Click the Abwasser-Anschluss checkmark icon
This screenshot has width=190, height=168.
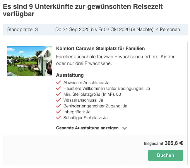coord(59,83)
